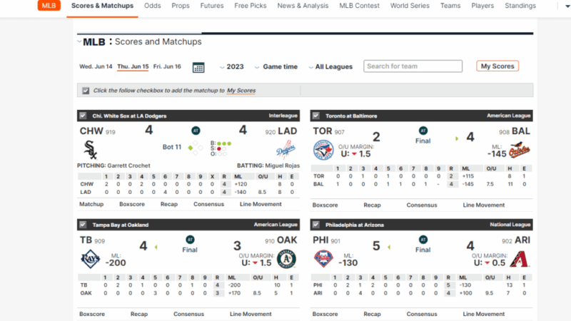Screen dimensions: 571x321
Task: Open the All Leagues filter dropdown
Action: (330, 67)
